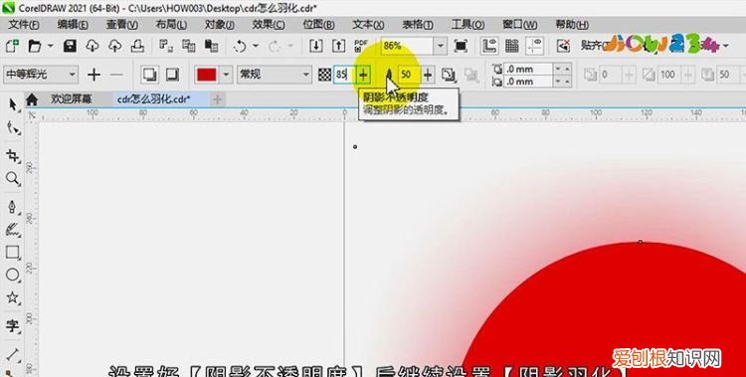Screen dimensions: 746x377
Task: Add new document tab with plus
Action: pos(218,99)
